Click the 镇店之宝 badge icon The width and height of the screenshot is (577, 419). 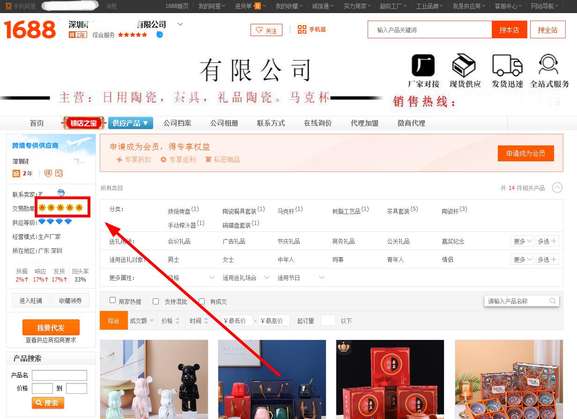coord(83,123)
